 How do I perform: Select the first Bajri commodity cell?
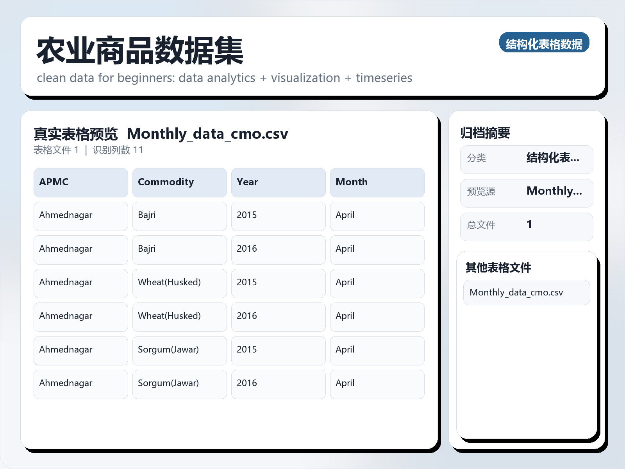click(179, 216)
